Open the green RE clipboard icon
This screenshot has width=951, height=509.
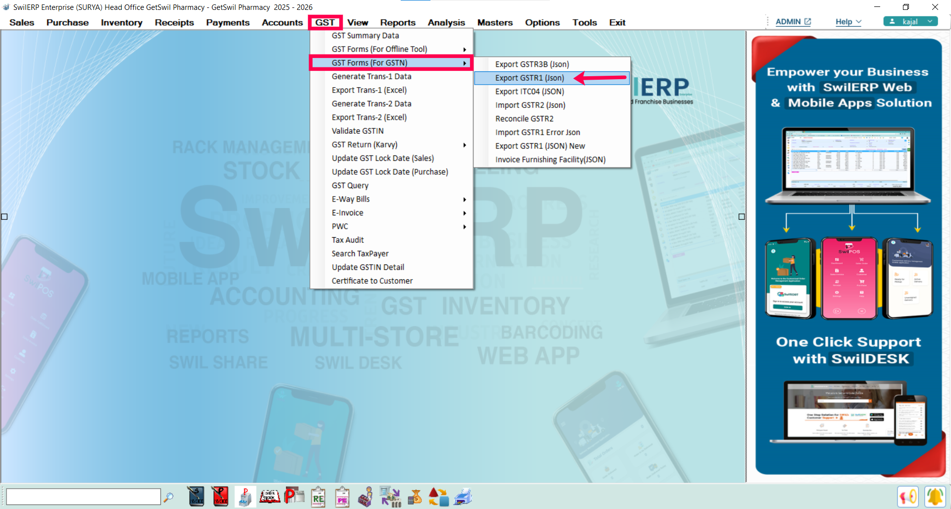318,496
